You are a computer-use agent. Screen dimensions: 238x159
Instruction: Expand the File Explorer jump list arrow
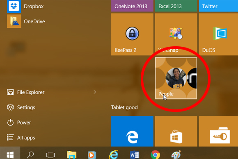pos(95,92)
